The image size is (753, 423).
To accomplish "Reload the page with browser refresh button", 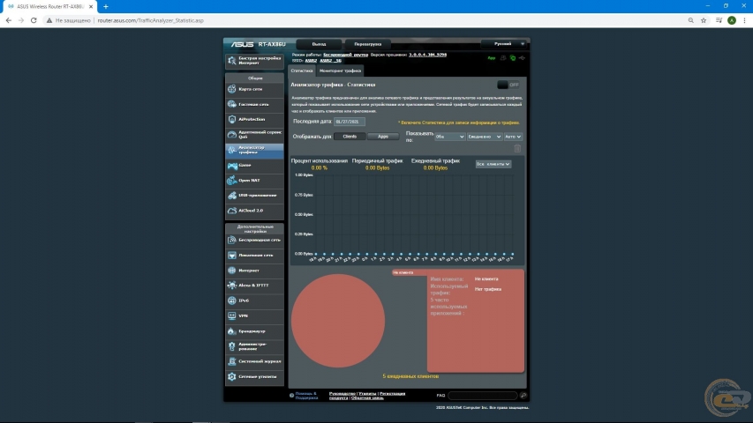I will click(34, 20).
